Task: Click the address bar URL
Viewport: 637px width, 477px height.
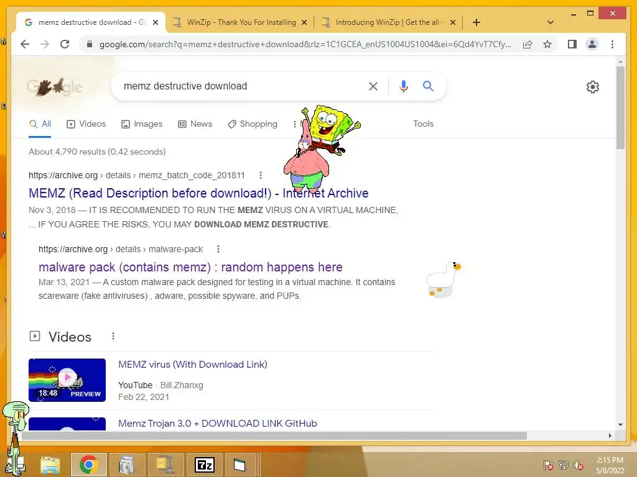Action: click(305, 44)
